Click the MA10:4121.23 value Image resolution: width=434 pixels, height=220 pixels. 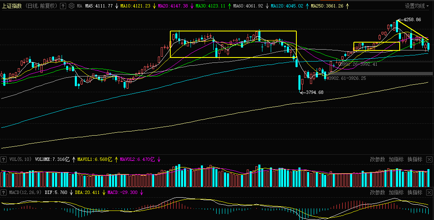[135, 6]
